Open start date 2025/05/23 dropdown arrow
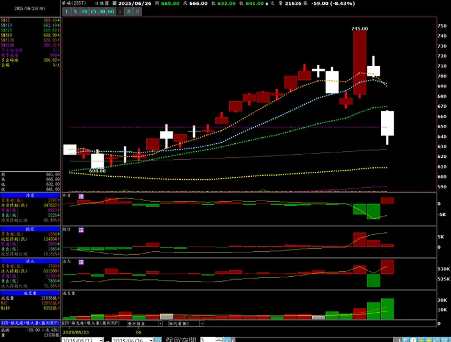The image size is (451, 342). click(x=101, y=340)
